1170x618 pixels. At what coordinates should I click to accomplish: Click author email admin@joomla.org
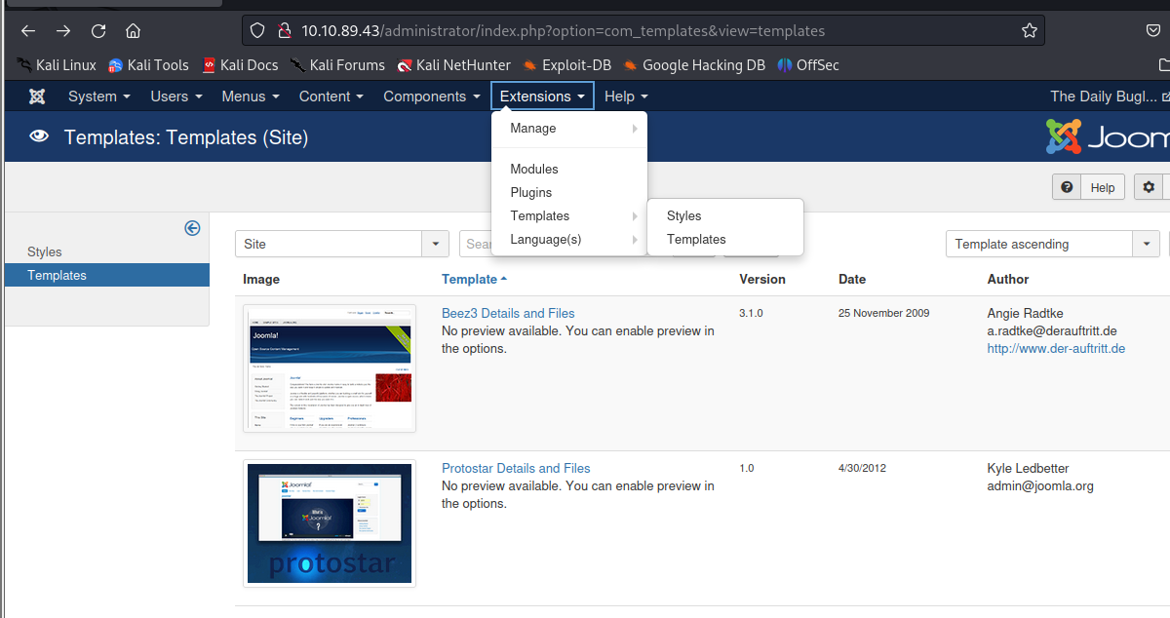(1040, 485)
